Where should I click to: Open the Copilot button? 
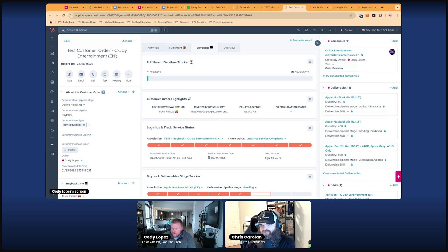point(346,30)
